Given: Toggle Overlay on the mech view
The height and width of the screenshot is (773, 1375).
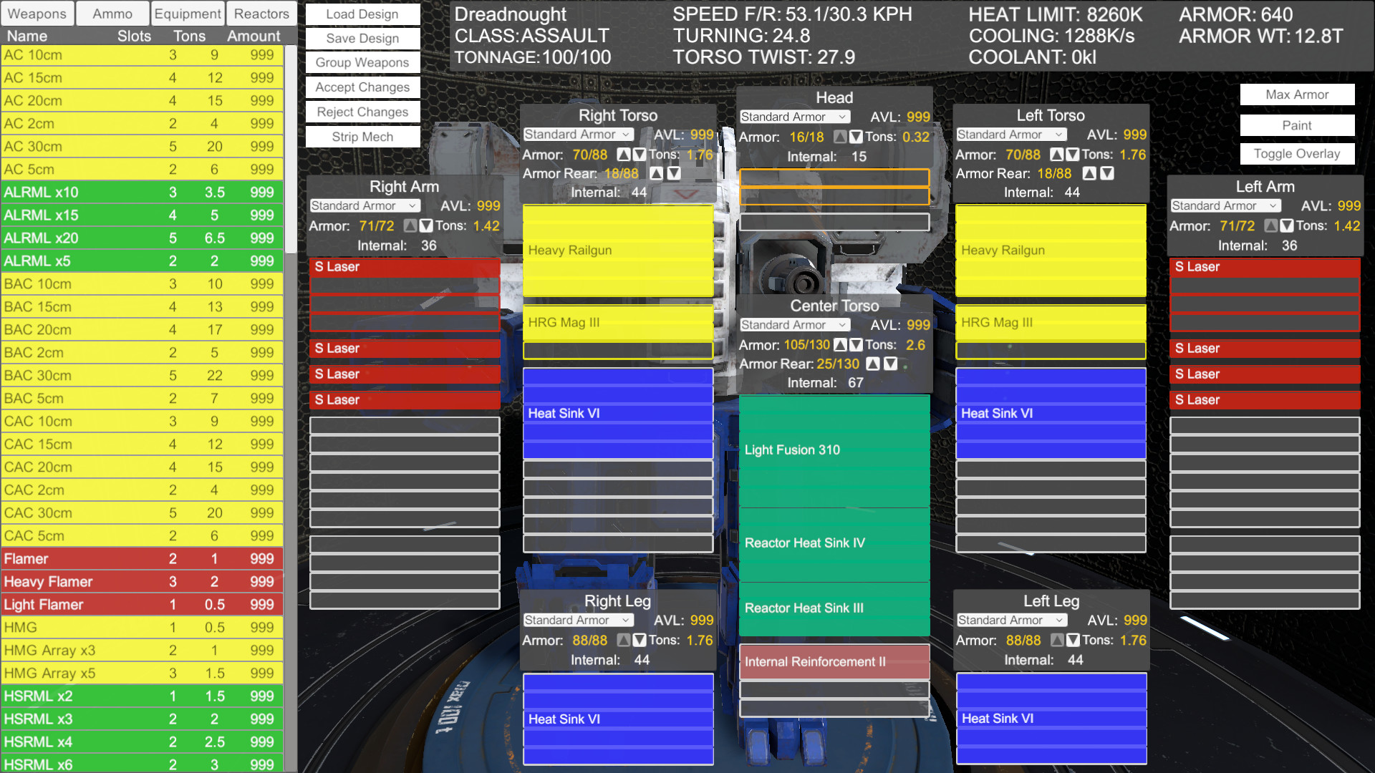Looking at the screenshot, I should coord(1296,153).
